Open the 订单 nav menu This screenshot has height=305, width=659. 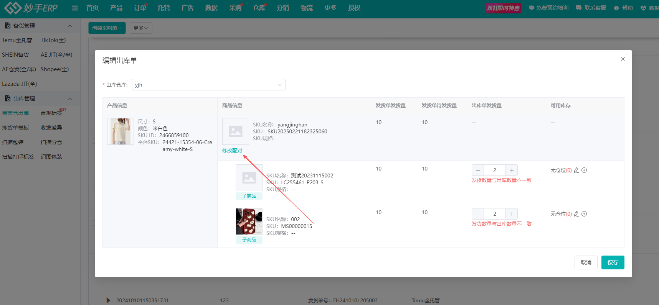tap(140, 8)
